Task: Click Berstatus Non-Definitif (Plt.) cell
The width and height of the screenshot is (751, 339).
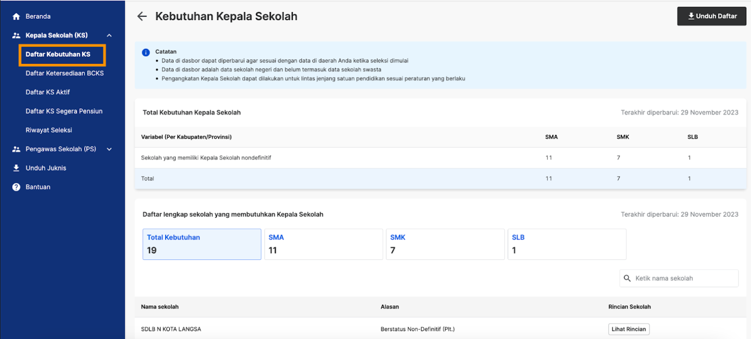Action: 417,329
